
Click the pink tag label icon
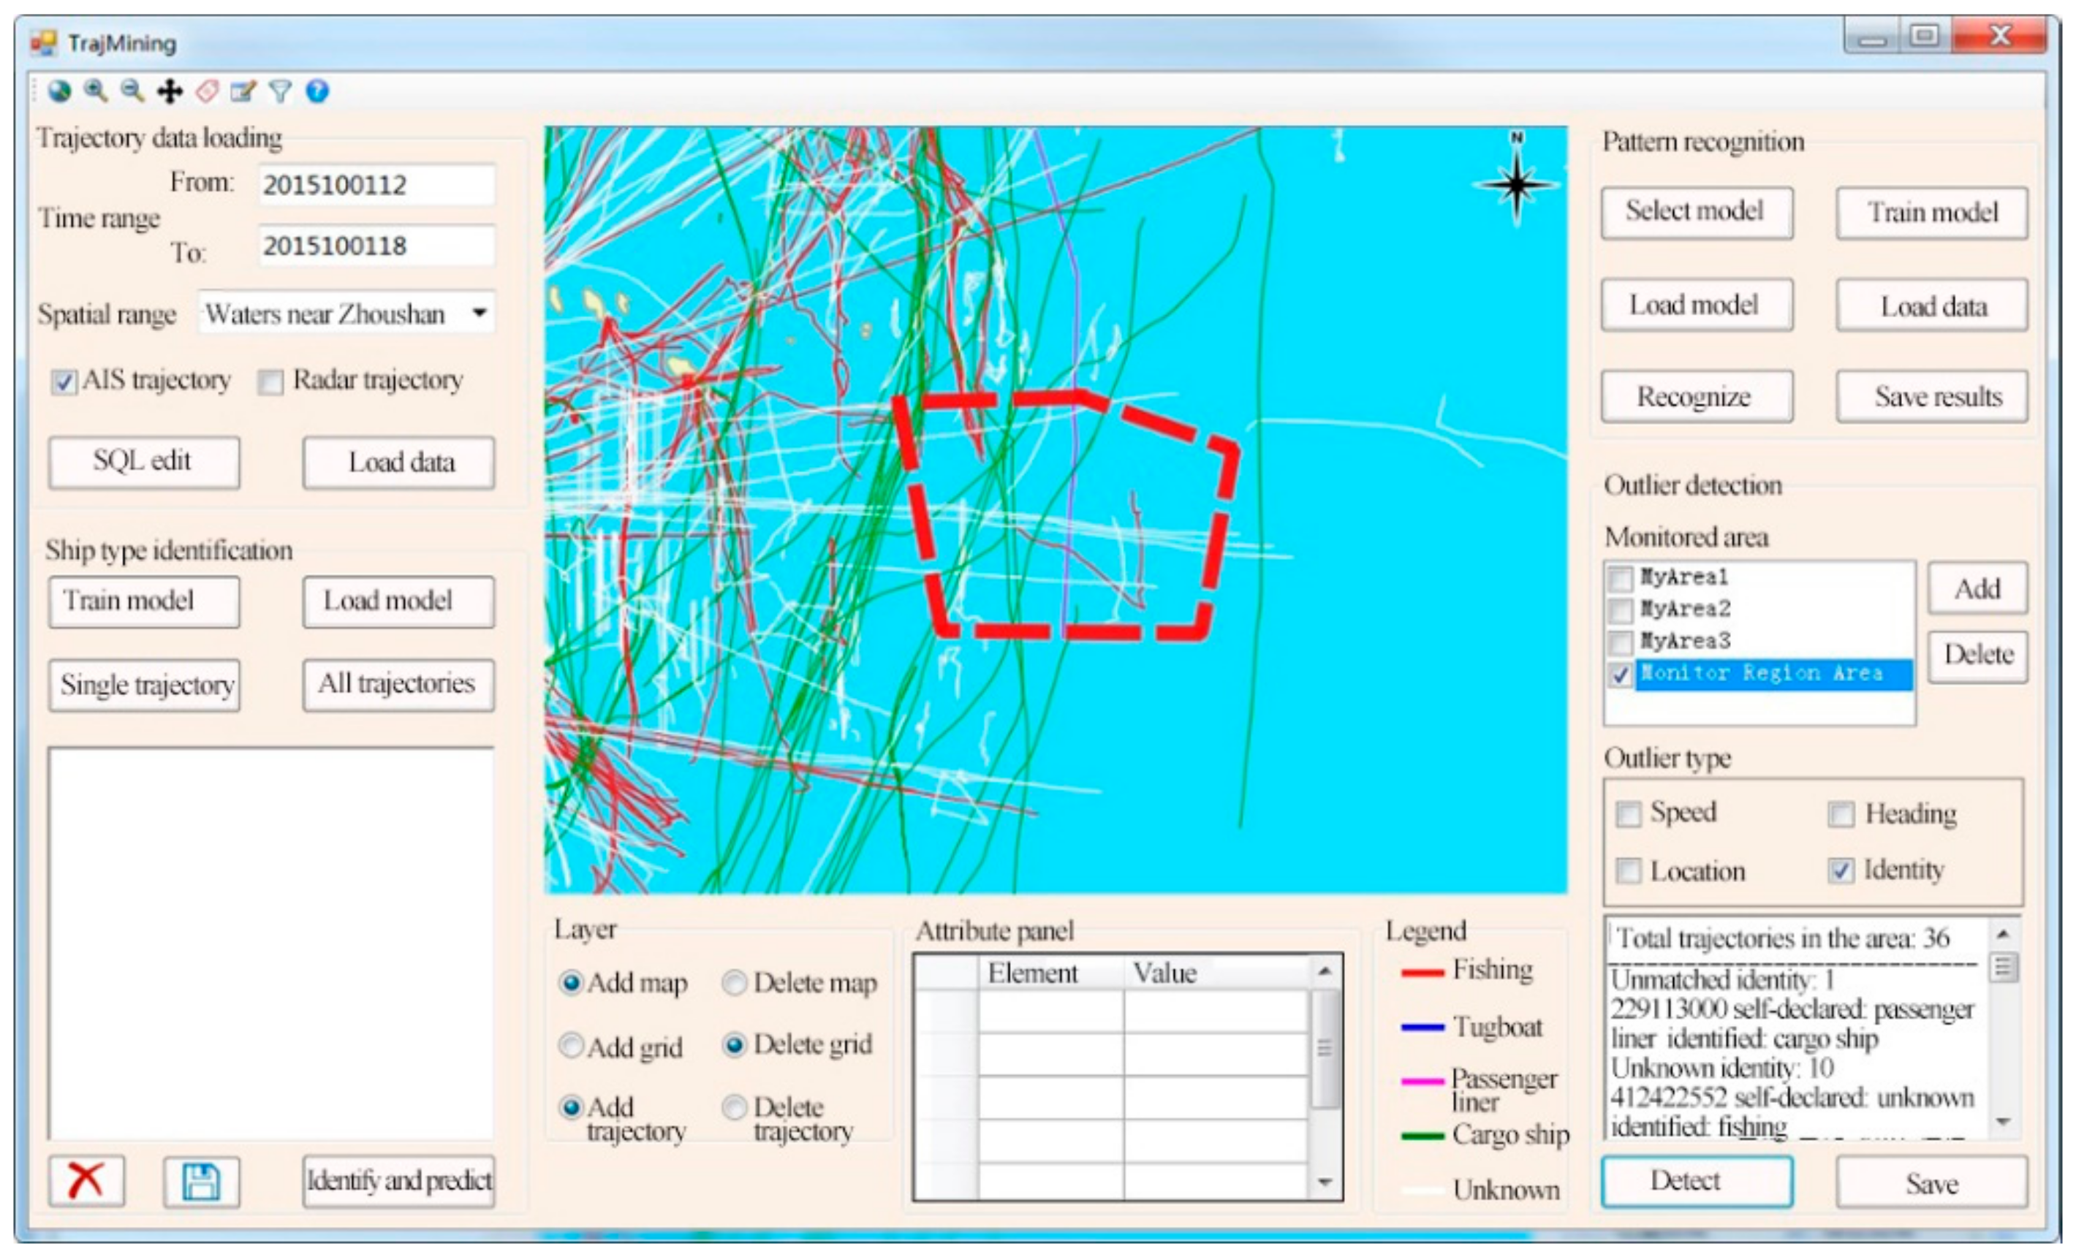[208, 91]
